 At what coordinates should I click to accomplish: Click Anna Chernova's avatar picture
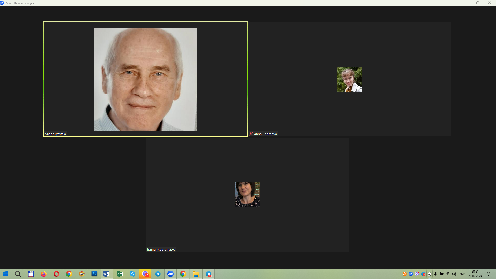tap(350, 79)
